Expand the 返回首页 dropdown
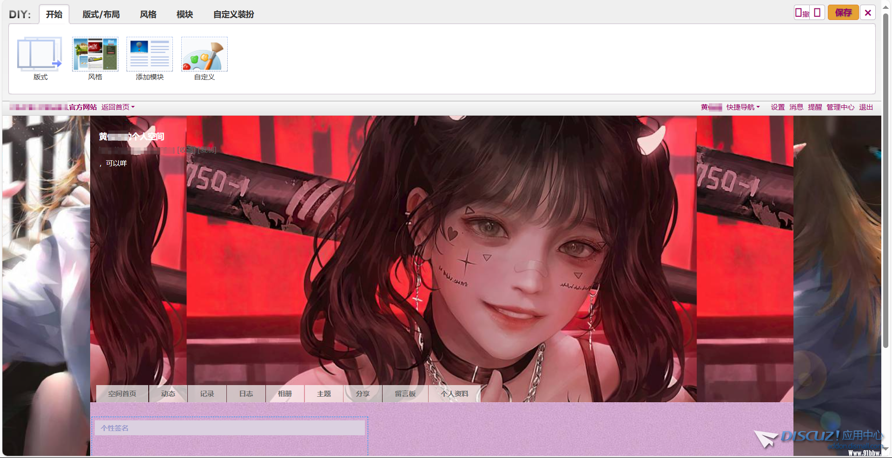 point(118,107)
